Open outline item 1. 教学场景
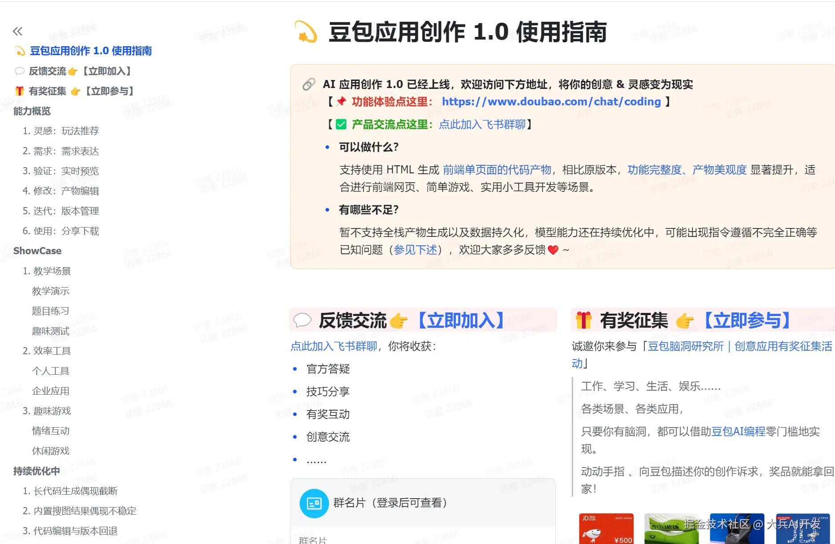Screen dimensions: 835x544 47,271
